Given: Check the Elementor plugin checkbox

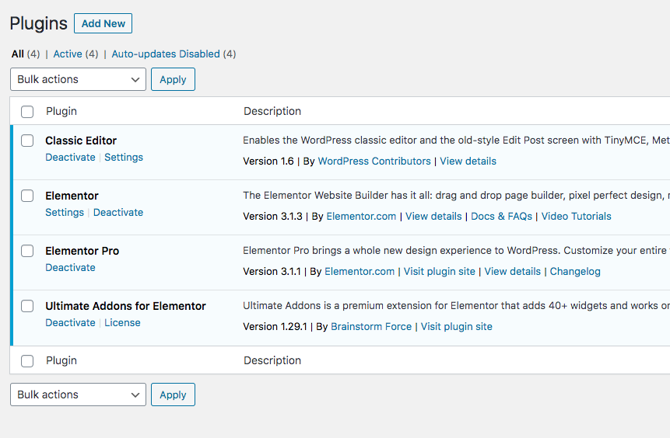Looking at the screenshot, I should coord(27,196).
